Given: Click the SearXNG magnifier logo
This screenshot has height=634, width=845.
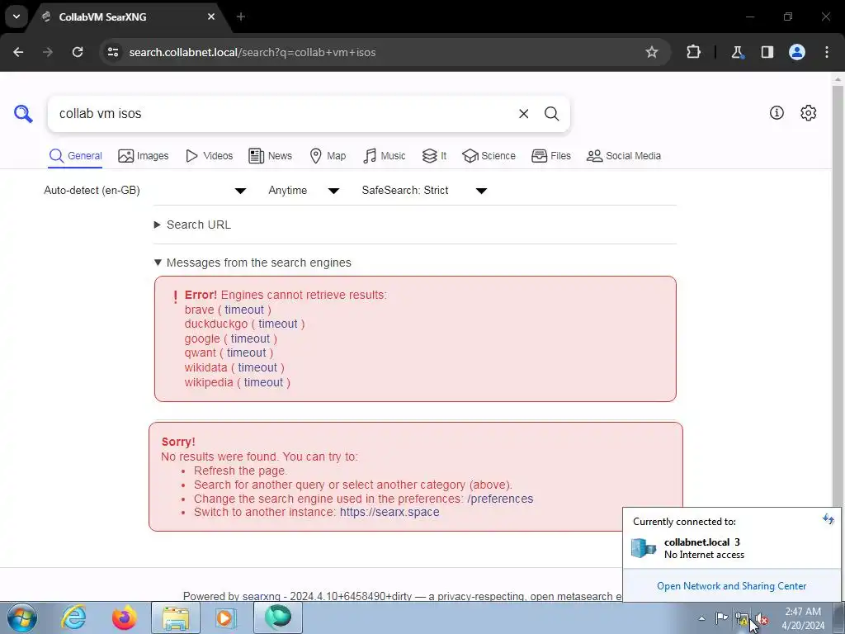Looking at the screenshot, I should point(23,114).
